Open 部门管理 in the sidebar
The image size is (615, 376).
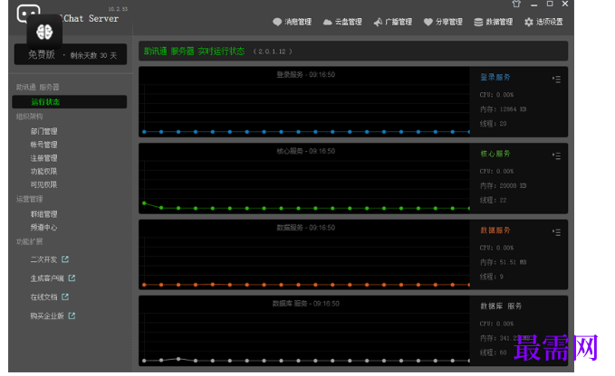43,131
